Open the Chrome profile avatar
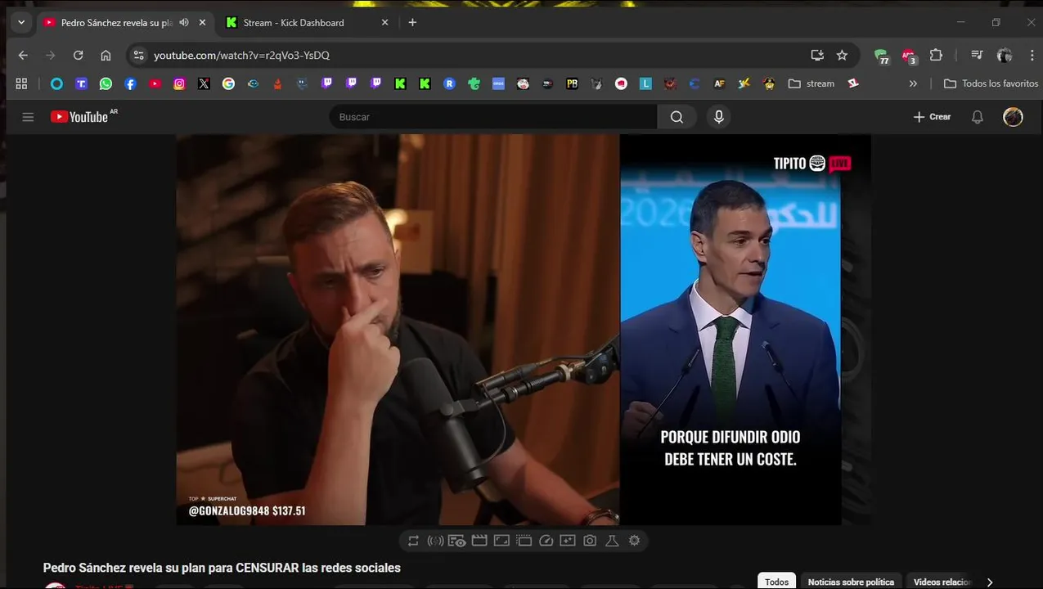Image resolution: width=1043 pixels, height=589 pixels. point(1005,55)
